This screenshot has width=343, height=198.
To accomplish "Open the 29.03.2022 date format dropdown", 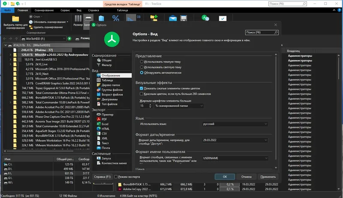I will pos(235,140).
